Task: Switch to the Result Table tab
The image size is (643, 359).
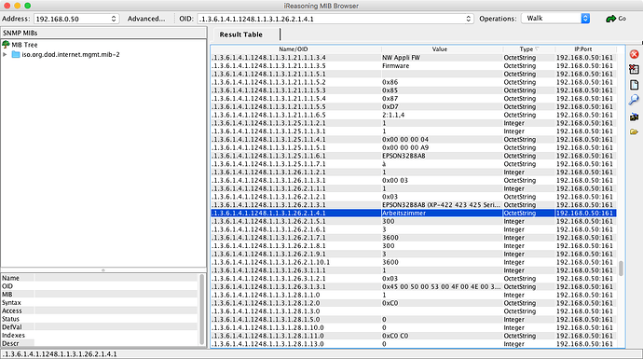Action: coord(241,35)
